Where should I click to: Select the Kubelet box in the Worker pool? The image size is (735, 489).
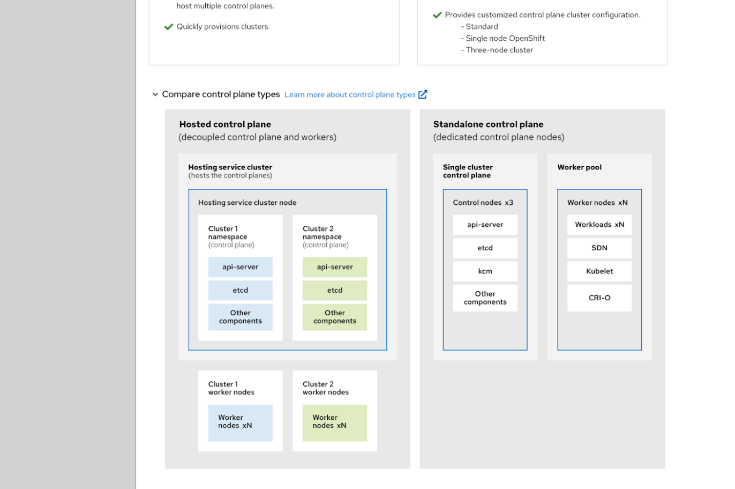(x=599, y=271)
